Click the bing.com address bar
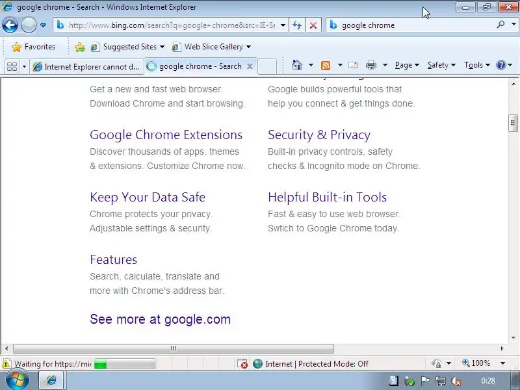520x390 pixels. tap(170, 25)
